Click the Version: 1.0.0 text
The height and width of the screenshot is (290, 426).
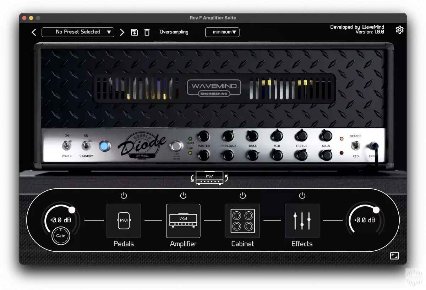370,32
